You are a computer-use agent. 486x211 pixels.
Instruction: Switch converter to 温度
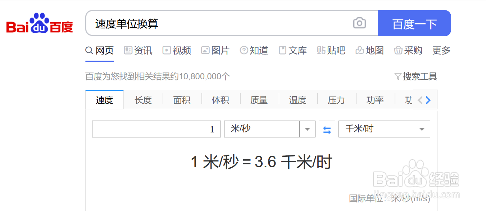click(x=297, y=100)
